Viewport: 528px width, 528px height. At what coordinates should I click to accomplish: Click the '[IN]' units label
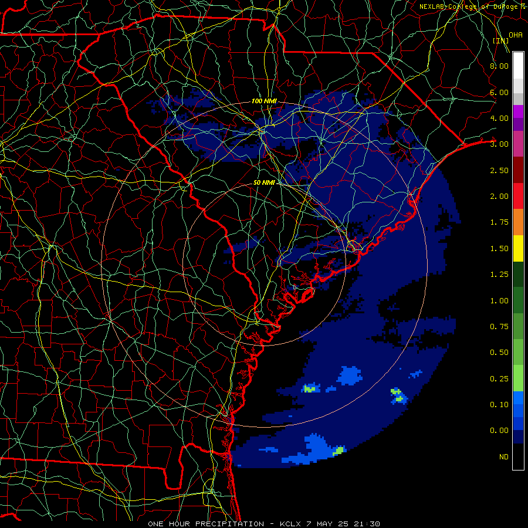pos(501,40)
